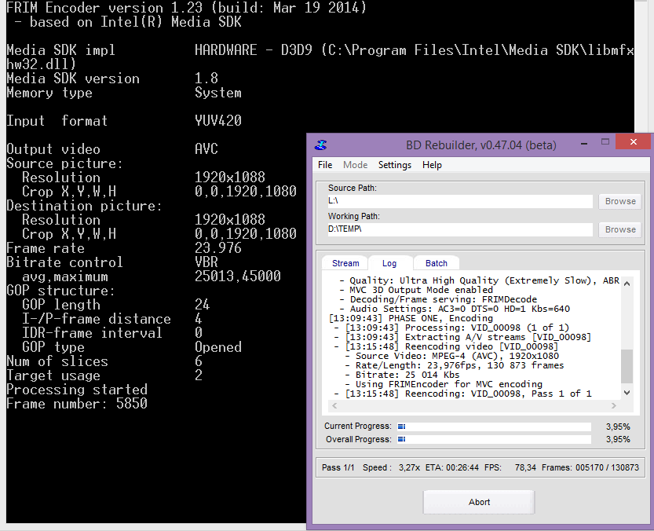
Task: Click 'FRIM Encoder version 1.23' console line
Action: 186,8
